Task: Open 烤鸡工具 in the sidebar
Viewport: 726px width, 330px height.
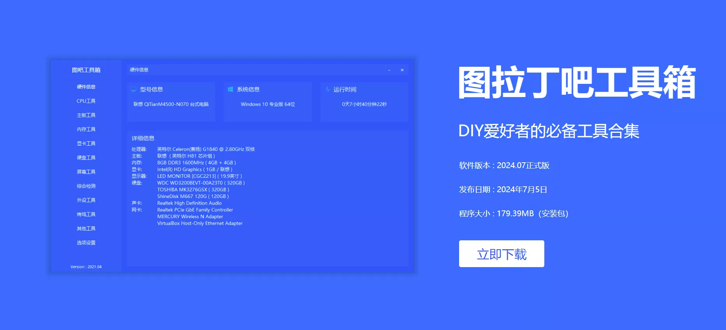Action: point(86,214)
